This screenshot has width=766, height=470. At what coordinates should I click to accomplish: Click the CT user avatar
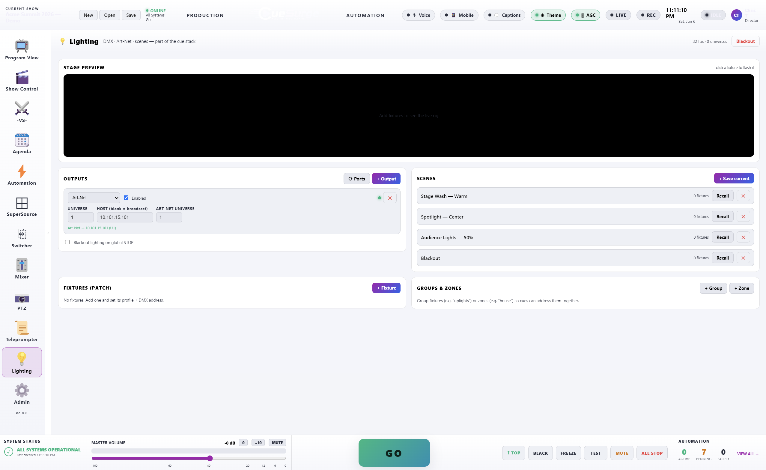[x=736, y=15]
